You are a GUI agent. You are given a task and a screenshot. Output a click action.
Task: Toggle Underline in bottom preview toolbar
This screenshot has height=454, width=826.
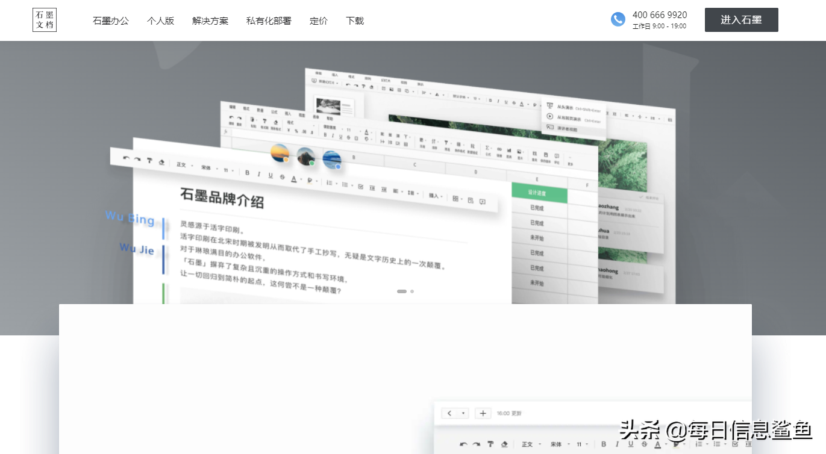click(x=631, y=444)
